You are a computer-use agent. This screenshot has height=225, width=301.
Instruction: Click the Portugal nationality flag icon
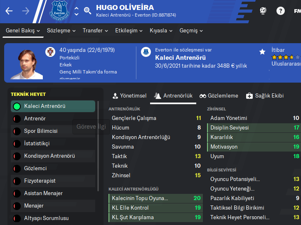pos(50,51)
